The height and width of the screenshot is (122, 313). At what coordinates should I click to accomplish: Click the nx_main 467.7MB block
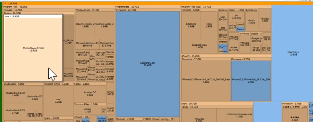pos(68,75)
